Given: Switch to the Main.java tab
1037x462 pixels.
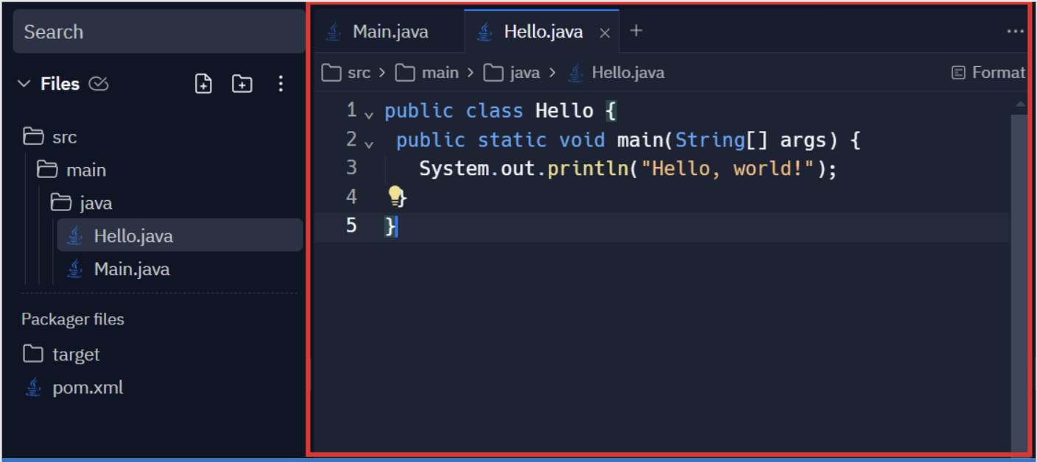Looking at the screenshot, I should [390, 31].
